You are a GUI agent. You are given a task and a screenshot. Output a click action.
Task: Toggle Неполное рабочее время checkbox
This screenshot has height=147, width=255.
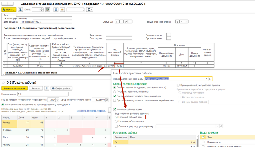(x=115, y=109)
